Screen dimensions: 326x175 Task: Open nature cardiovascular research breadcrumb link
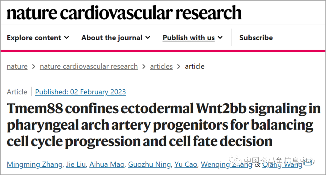click(89, 66)
